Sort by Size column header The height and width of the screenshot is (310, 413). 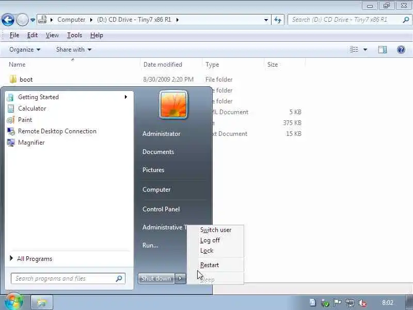273,65
